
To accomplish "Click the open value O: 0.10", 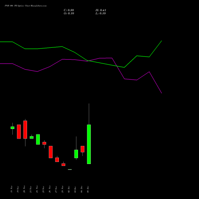I will 69,14.
